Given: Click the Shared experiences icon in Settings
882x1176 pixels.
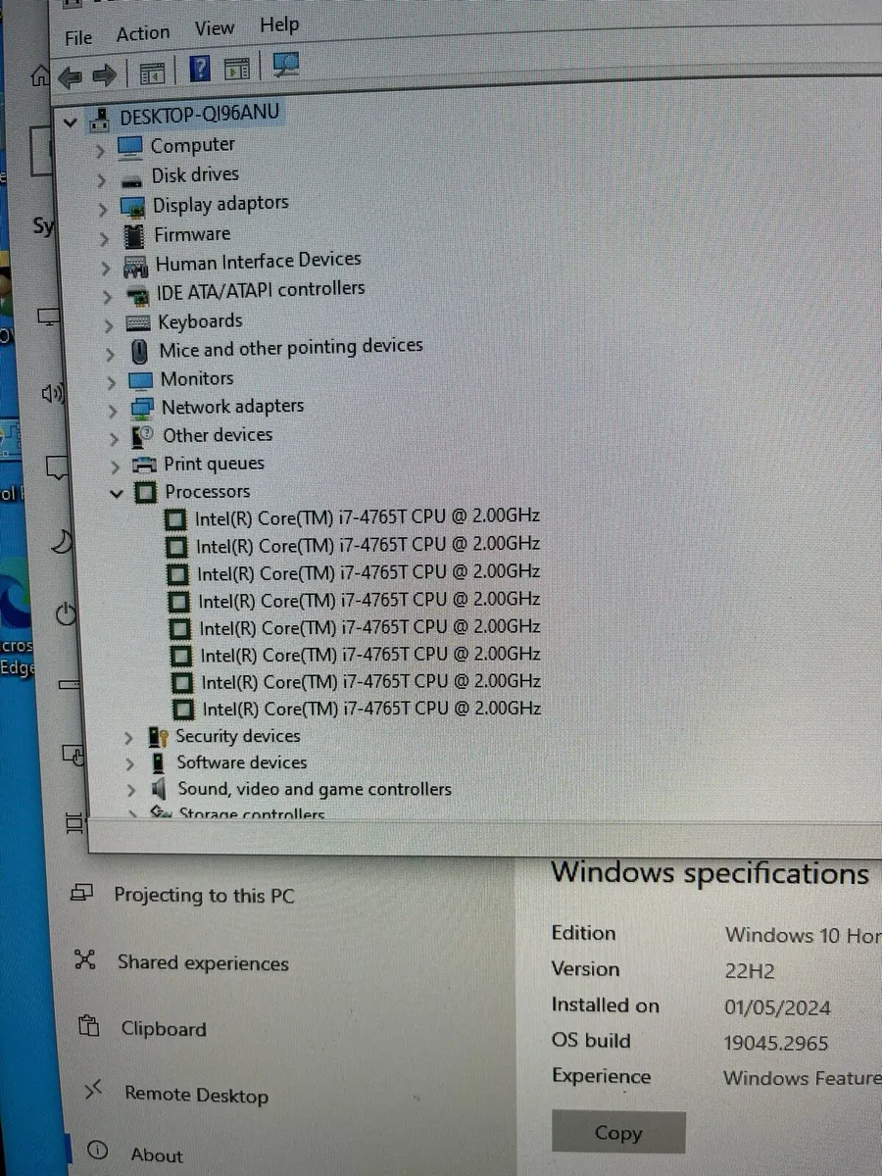Looking at the screenshot, I should 85,960.
